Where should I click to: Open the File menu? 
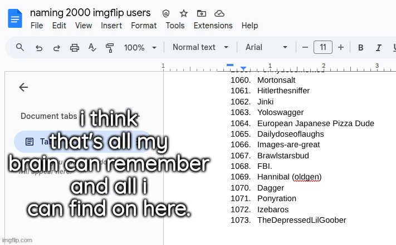pyautogui.click(x=37, y=26)
